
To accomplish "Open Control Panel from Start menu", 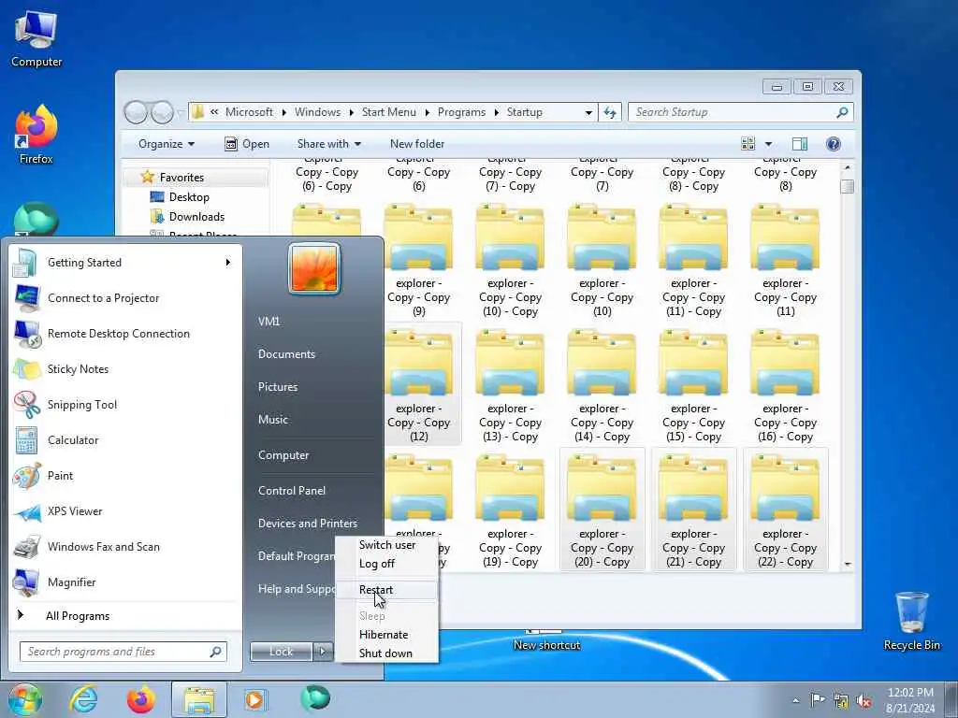I will click(292, 491).
